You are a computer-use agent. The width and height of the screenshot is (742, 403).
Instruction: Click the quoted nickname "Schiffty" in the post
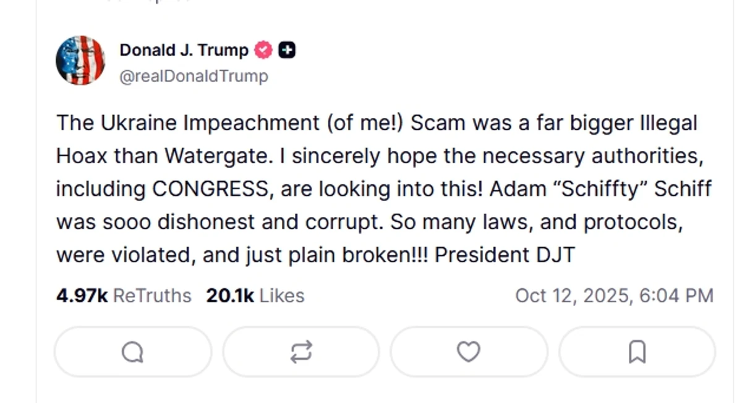569,189
